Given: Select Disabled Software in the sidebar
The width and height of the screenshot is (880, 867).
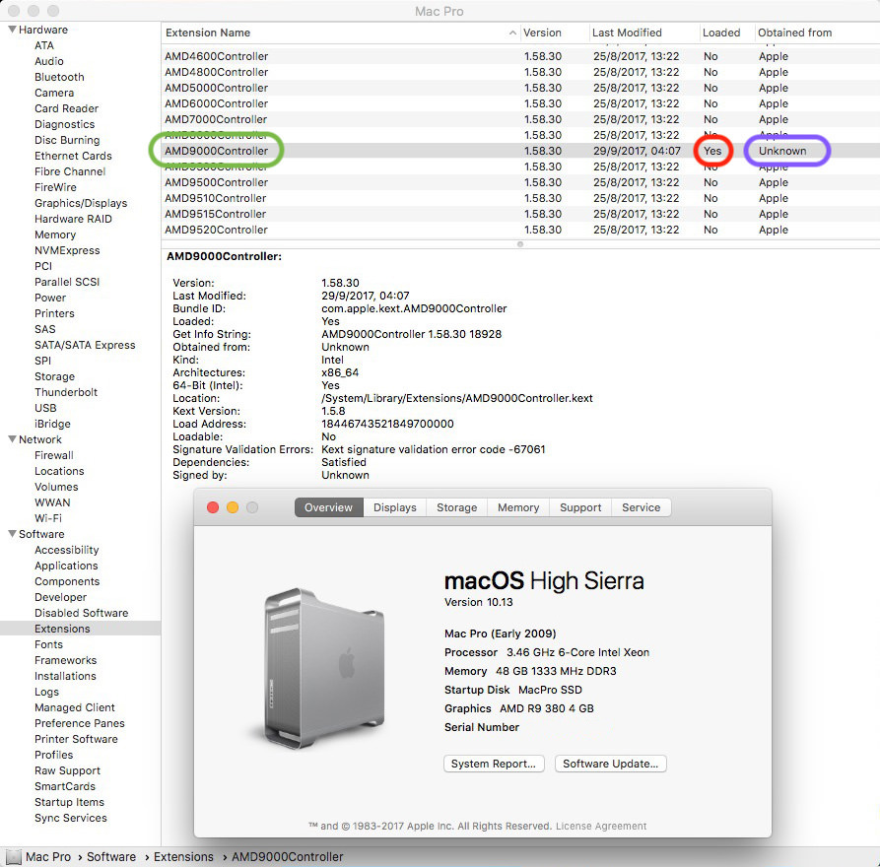Looking at the screenshot, I should 82,613.
